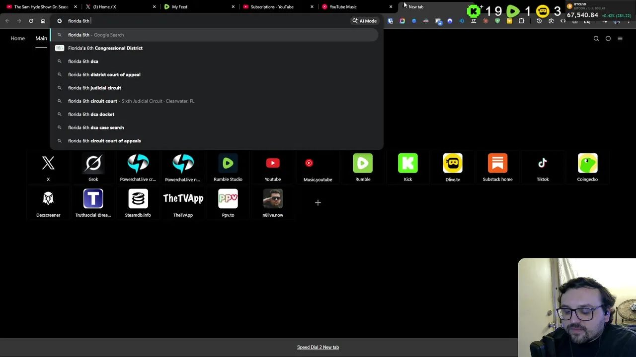Open the Speed Dial search icon
This screenshot has height=357, width=636.
(x=596, y=38)
